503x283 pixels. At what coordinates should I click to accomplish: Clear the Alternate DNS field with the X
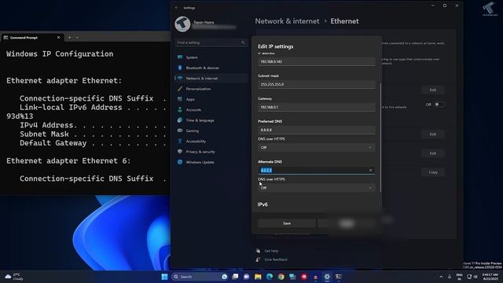[370, 171]
